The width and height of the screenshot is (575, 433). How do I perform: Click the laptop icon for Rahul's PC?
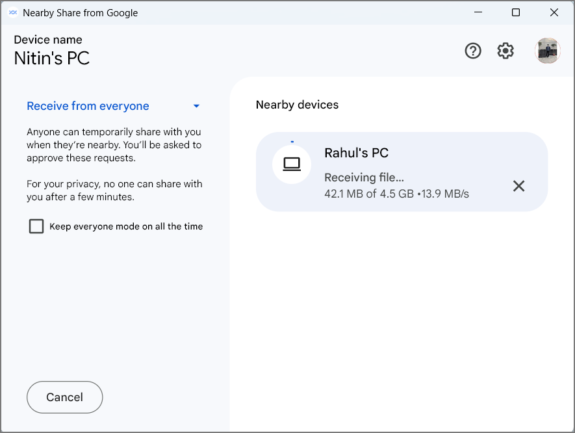pos(292,165)
